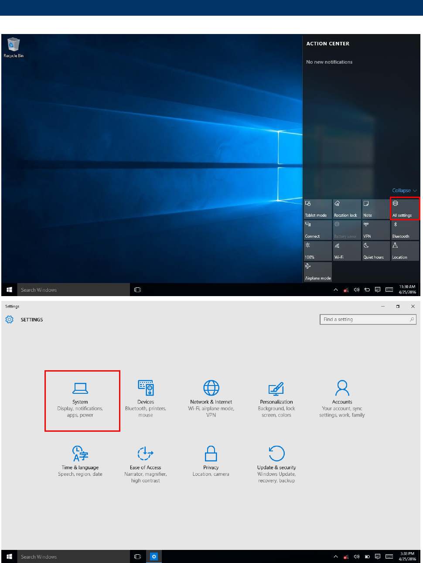This screenshot has width=423, height=563.
Task: Toggle Bluetooth quick action
Action: 405,230
